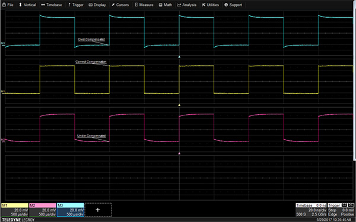
Task: Open the Trigger menu
Action: tap(76, 5)
